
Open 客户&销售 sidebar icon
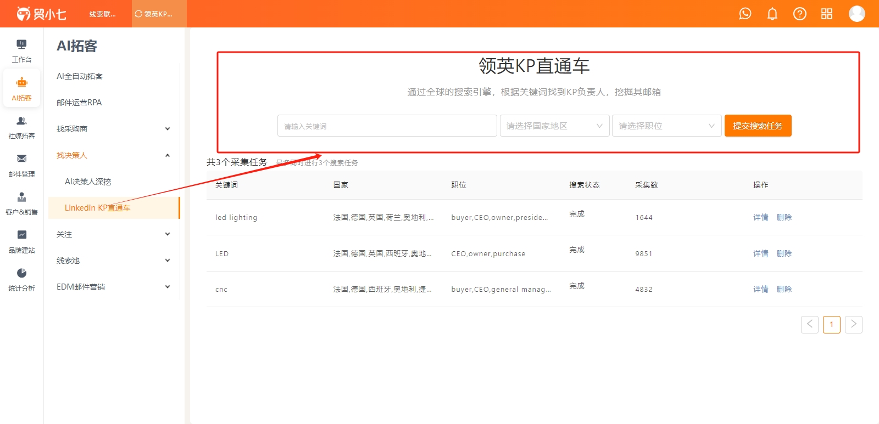[21, 203]
